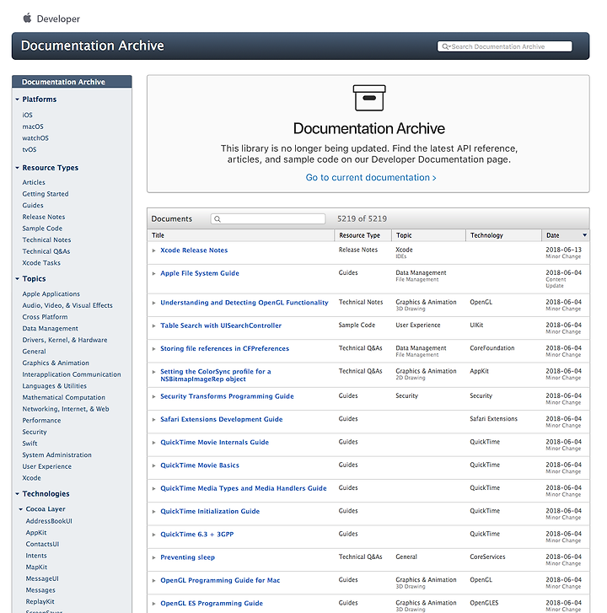
Task: Sort documents by Resource Type column
Action: (363, 235)
